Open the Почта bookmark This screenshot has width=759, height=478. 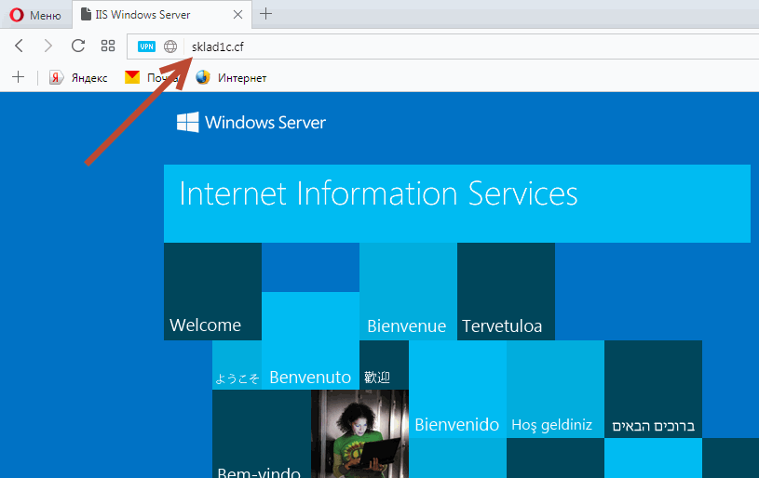pyautogui.click(x=150, y=77)
